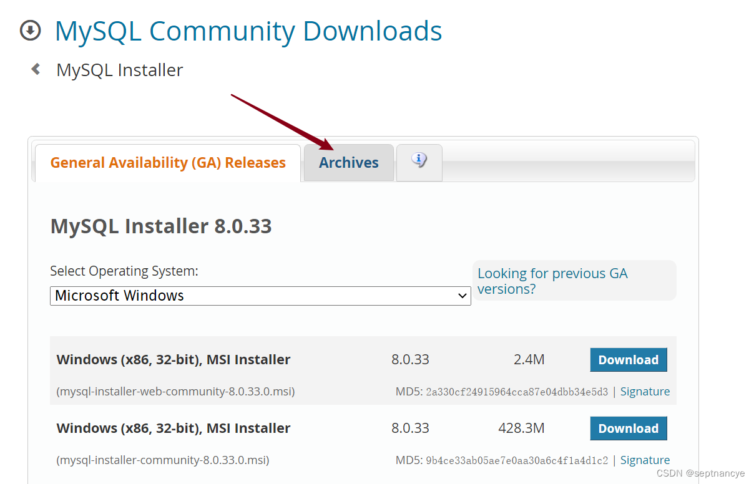Download the 2.4M web MSI installer

(629, 360)
